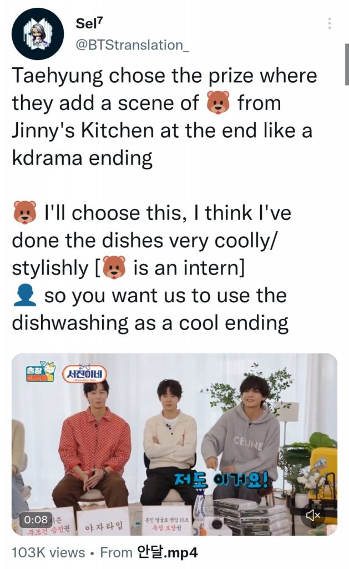This screenshot has width=349, height=569.
Task: Select the bear emoji before "is an intern"
Action: (114, 268)
